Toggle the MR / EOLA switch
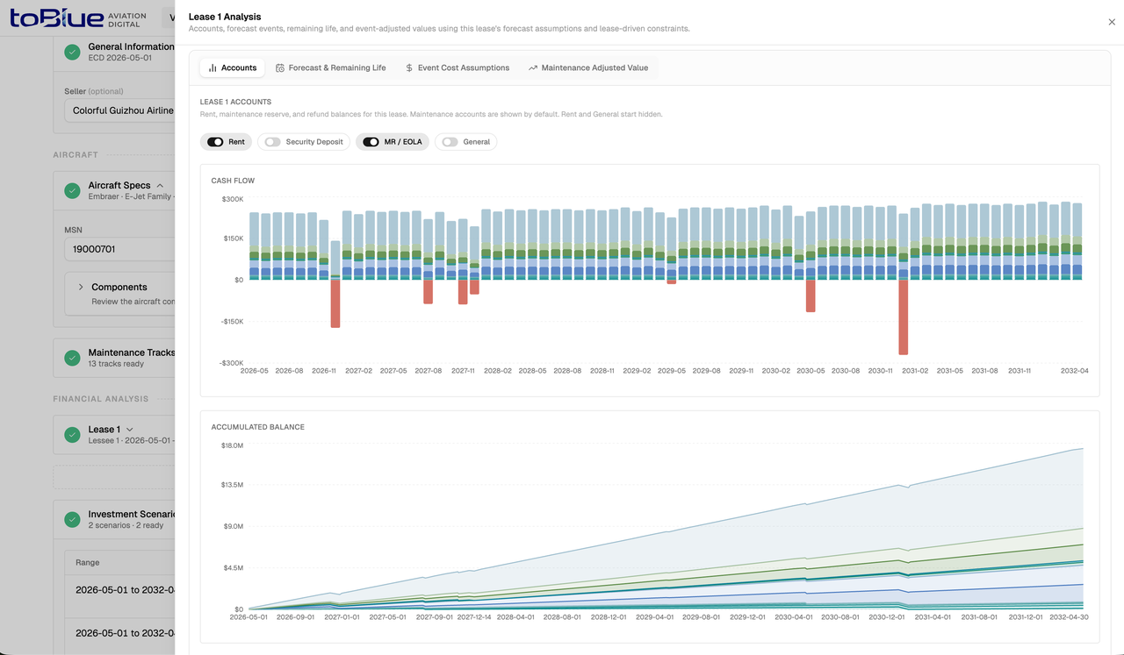The width and height of the screenshot is (1124, 655). pos(371,141)
